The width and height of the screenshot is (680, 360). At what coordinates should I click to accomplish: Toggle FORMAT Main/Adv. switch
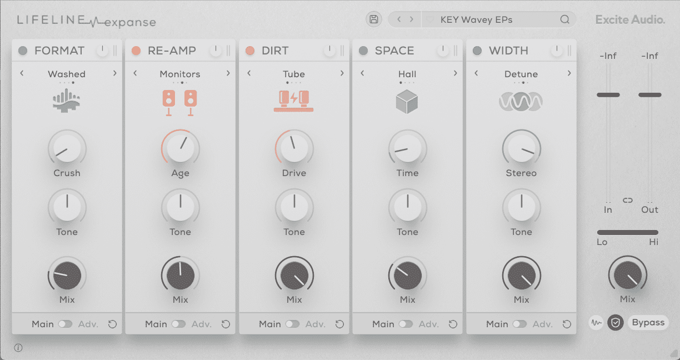(66, 324)
